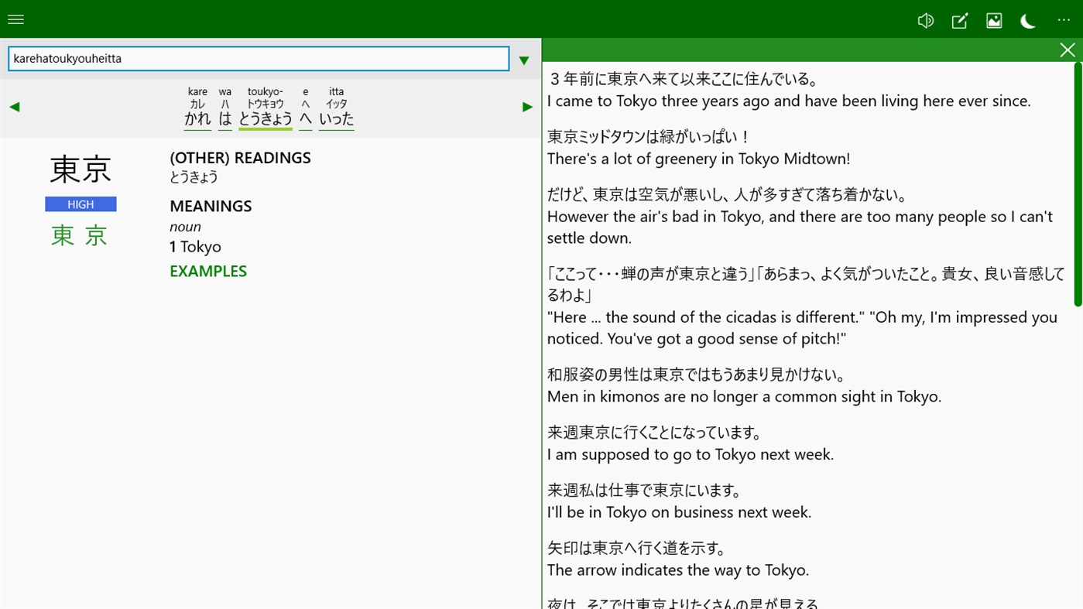Image resolution: width=1083 pixels, height=609 pixels.
Task: Open the navigation hamburger menu
Action: (x=15, y=19)
